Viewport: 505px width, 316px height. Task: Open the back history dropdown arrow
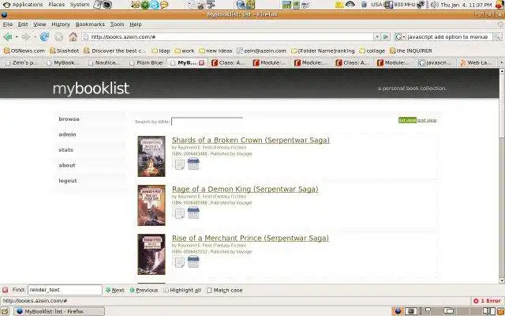pos(17,37)
